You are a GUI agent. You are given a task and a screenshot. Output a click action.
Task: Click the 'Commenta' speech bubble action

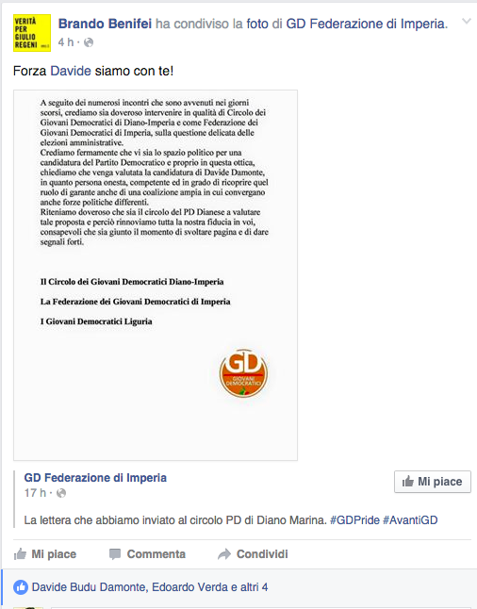pyautogui.click(x=147, y=553)
